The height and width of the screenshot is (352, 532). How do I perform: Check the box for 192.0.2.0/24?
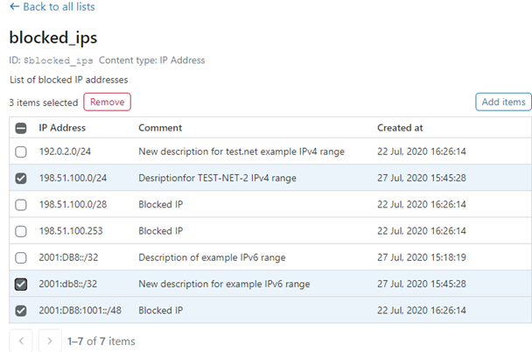click(22, 151)
